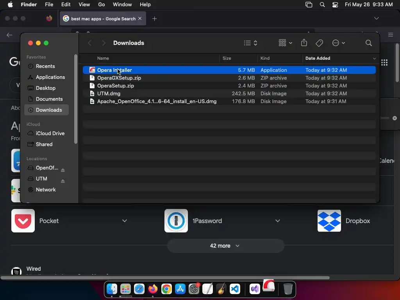Open Control Center in menu bar
Viewport: 400px width, 300px height.
tap(335, 5)
